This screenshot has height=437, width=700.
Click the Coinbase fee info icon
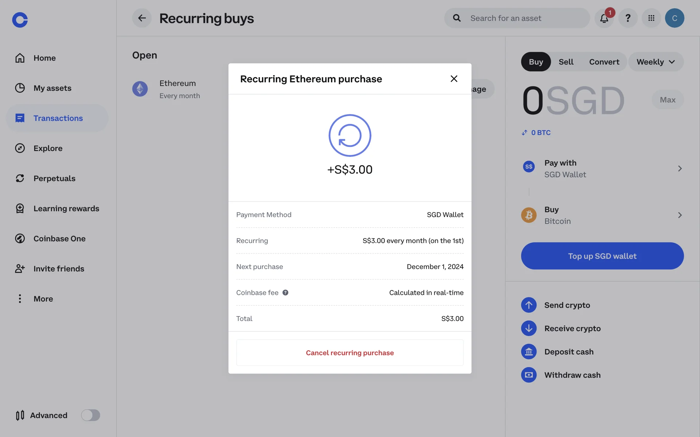click(x=285, y=292)
